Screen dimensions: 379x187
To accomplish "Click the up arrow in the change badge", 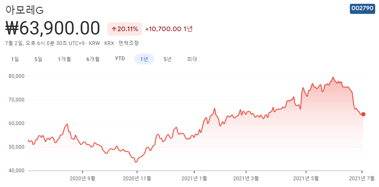I will pyautogui.click(x=114, y=29).
